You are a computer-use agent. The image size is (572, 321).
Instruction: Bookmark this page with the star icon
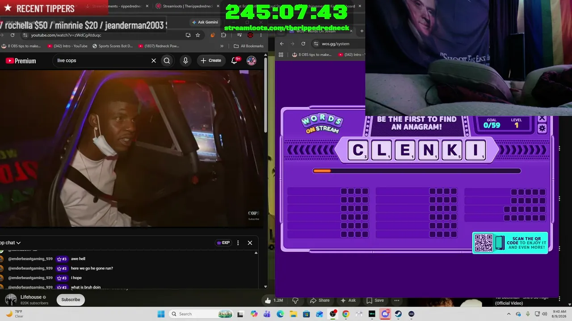click(198, 35)
